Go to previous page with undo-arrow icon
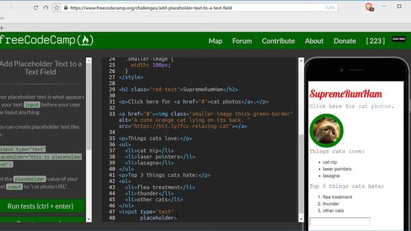411x231 pixels. (46, 8)
